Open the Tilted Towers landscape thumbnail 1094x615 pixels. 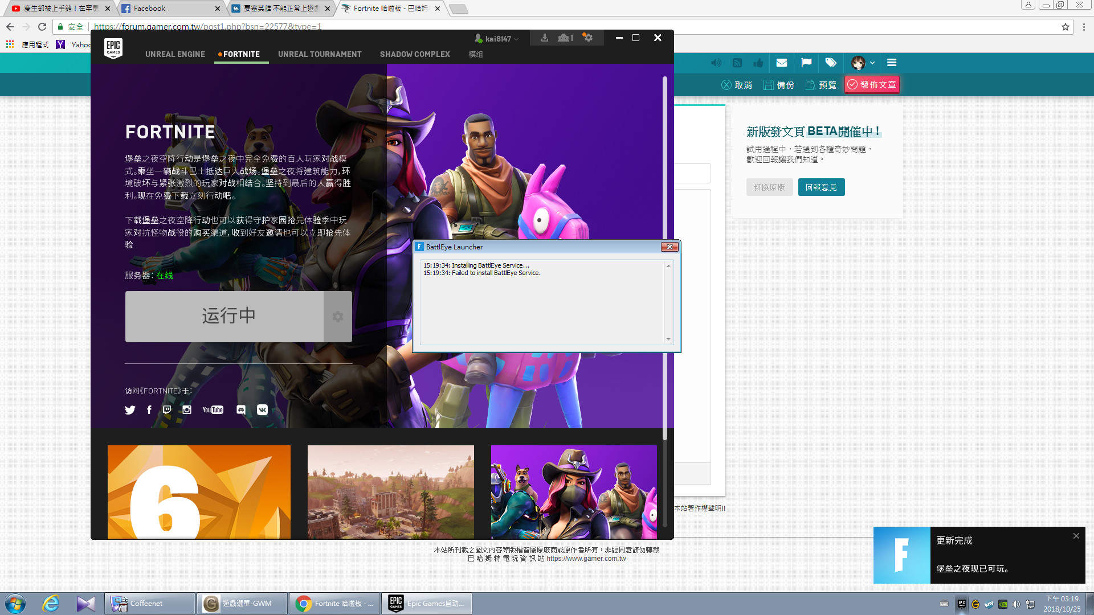(391, 492)
